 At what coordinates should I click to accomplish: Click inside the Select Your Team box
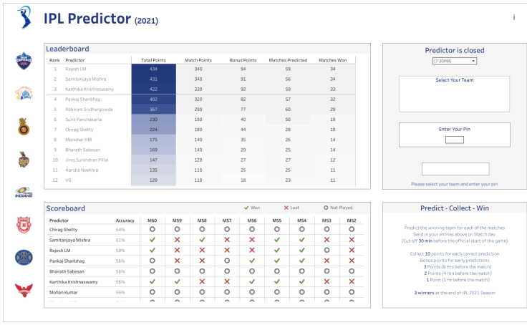454,94
